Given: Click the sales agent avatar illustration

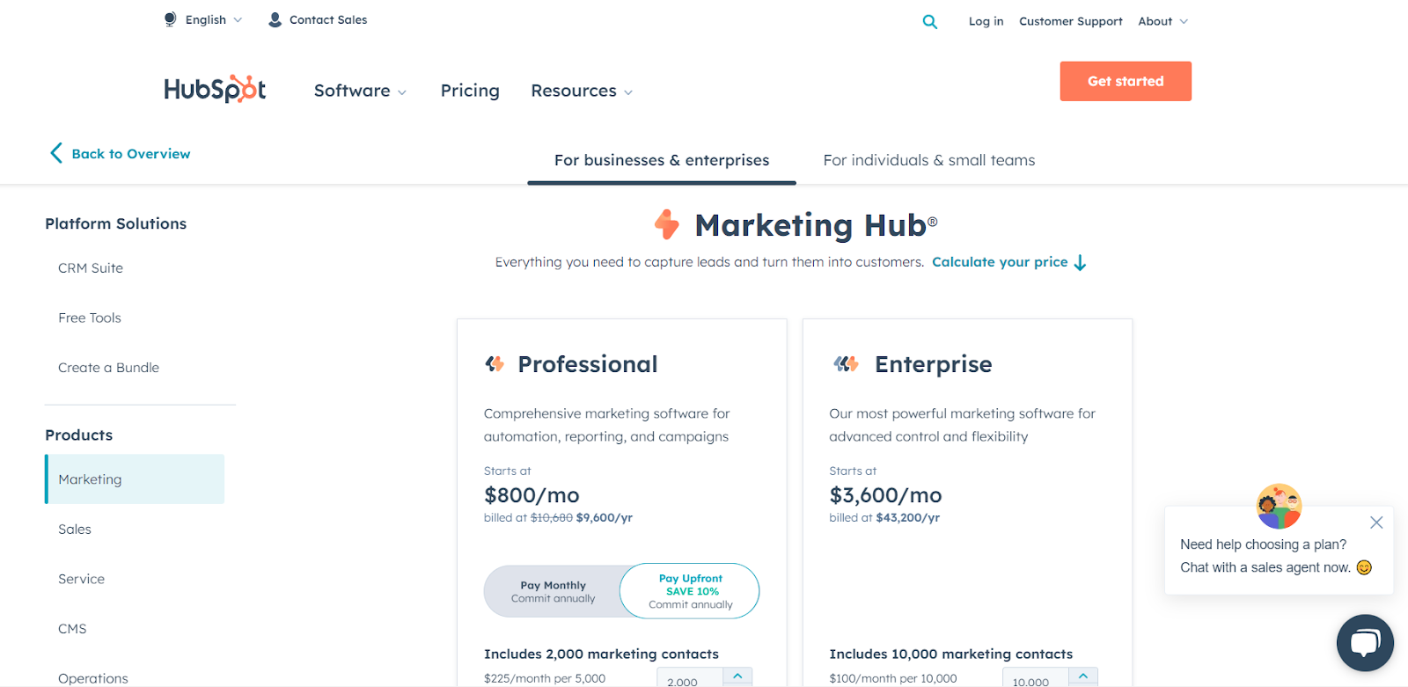Looking at the screenshot, I should 1279,506.
